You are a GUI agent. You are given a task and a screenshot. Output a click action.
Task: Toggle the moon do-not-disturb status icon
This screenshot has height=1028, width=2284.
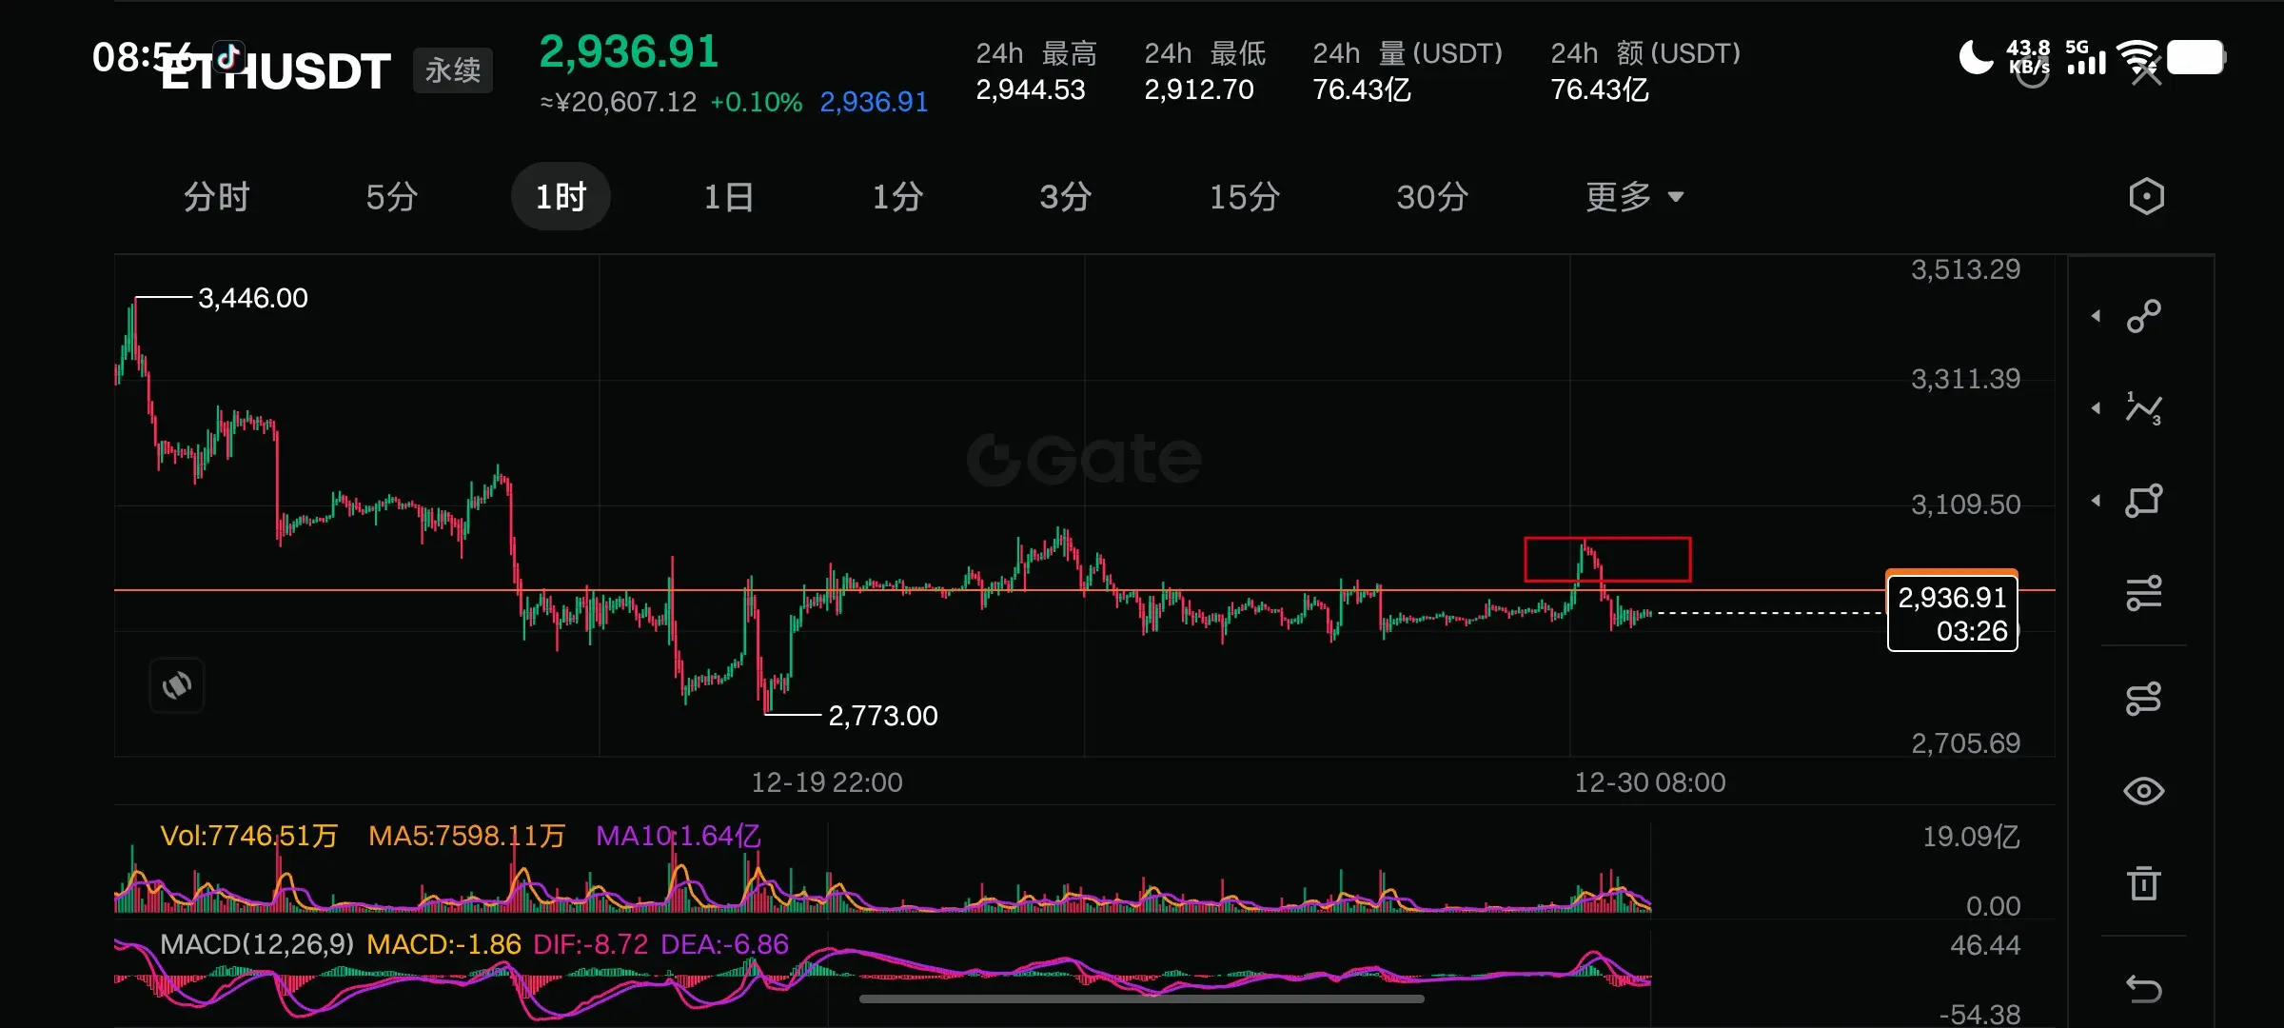click(1976, 58)
